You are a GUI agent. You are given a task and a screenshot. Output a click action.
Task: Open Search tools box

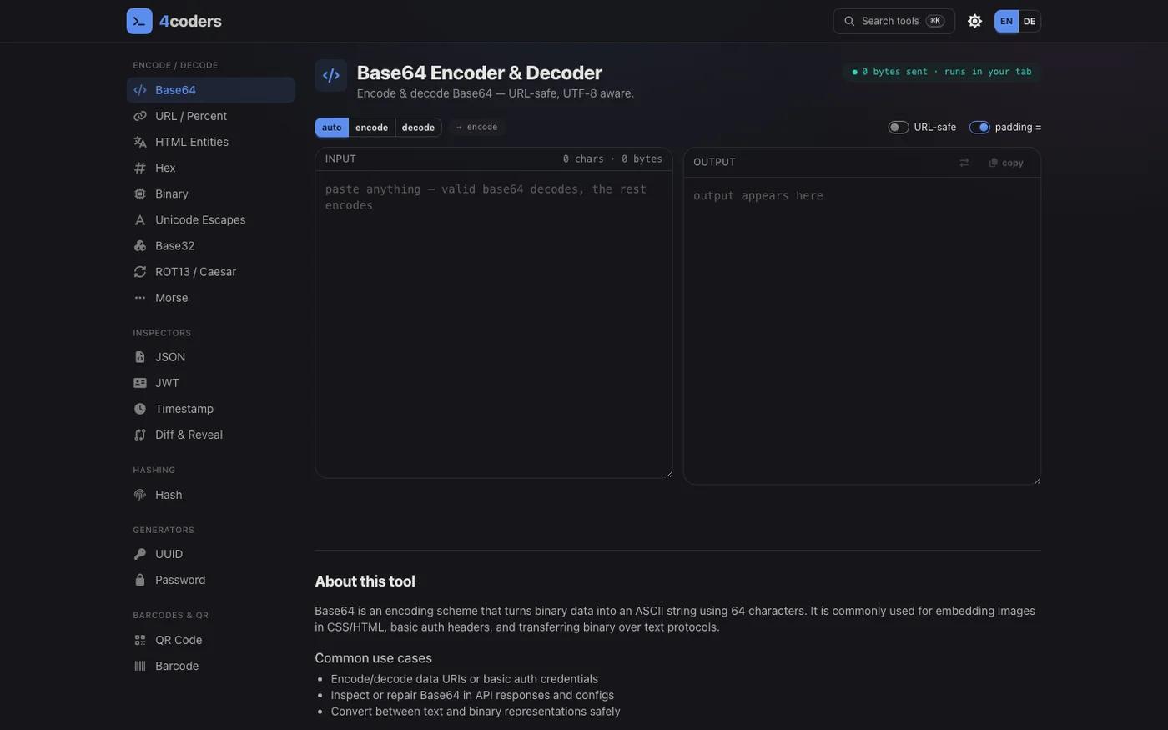[894, 21]
